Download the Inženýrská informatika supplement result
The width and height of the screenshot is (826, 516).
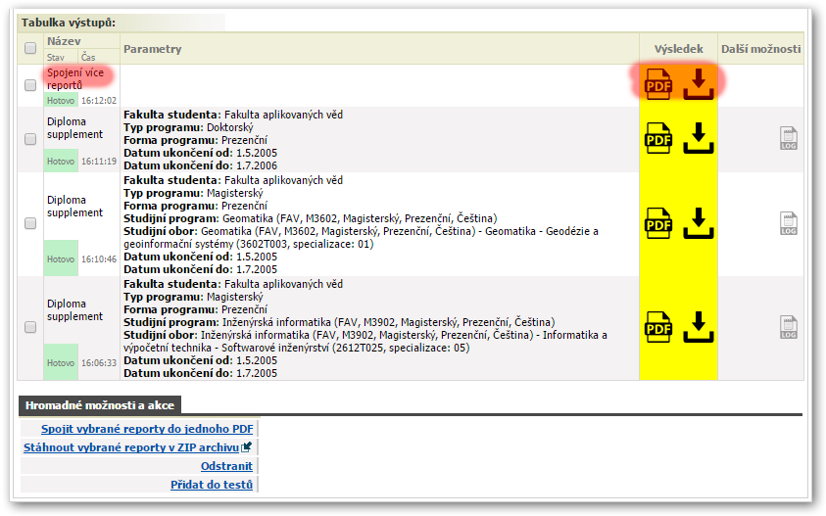coord(699,327)
